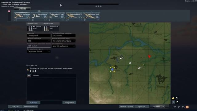Open the 20 mm cannon belt selector
This screenshot has width=197, height=111.
tap(51, 28)
